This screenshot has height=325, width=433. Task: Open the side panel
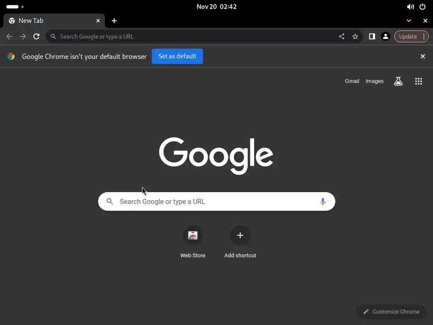pyautogui.click(x=372, y=36)
